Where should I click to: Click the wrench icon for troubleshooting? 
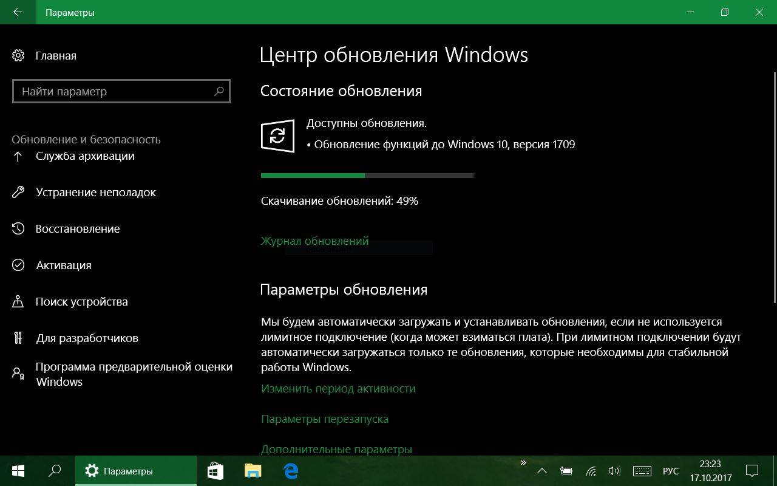(x=18, y=193)
